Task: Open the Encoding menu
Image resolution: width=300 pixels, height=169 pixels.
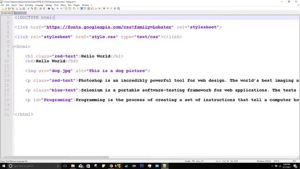Action: point(29,5)
